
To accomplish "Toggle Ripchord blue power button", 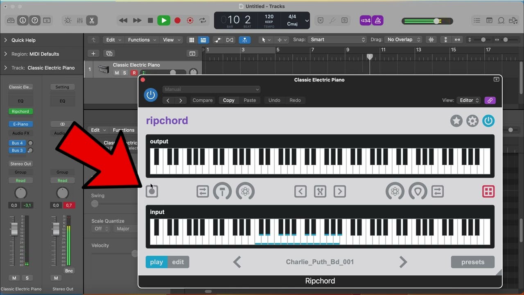I will point(488,121).
